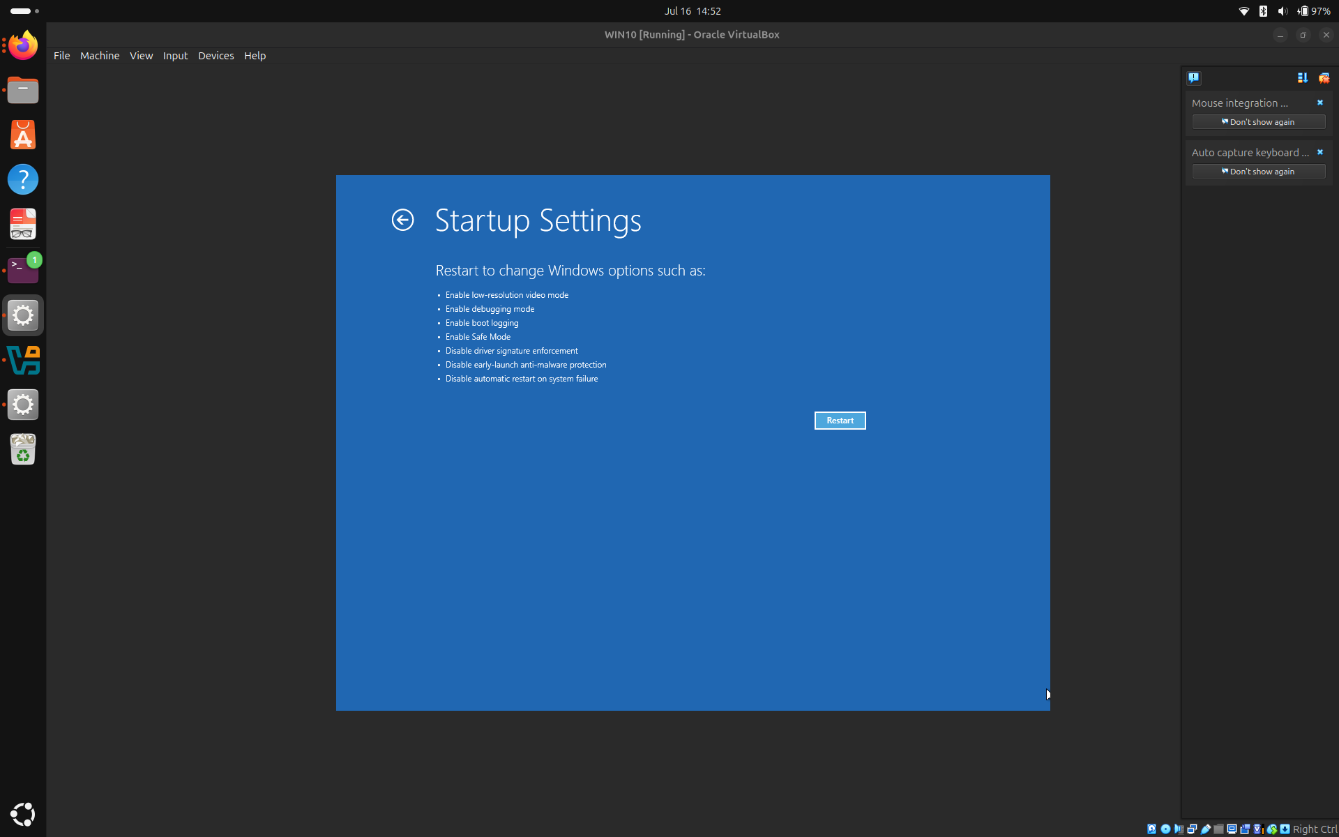The image size is (1339, 837).
Task: Click the notification sort order icon
Action: point(1302,77)
